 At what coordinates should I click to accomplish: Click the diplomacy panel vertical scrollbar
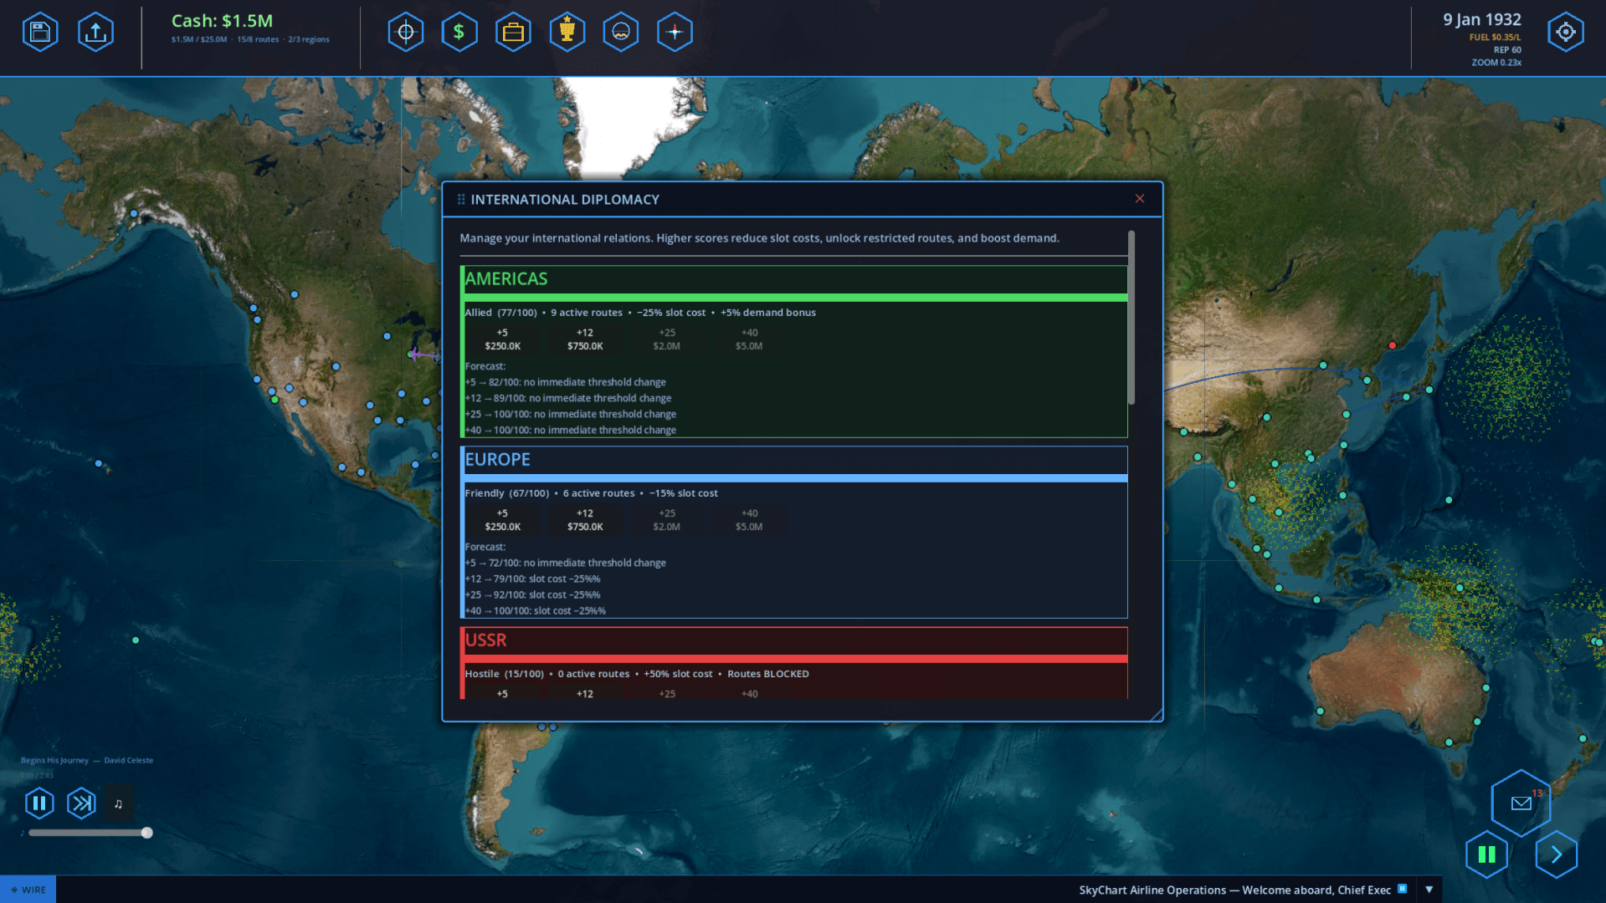pos(1131,318)
